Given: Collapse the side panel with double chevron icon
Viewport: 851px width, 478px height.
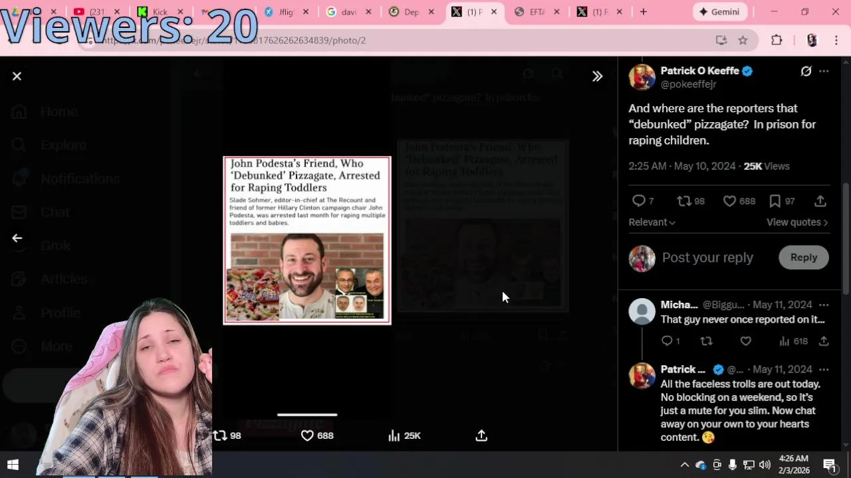Looking at the screenshot, I should (x=597, y=76).
